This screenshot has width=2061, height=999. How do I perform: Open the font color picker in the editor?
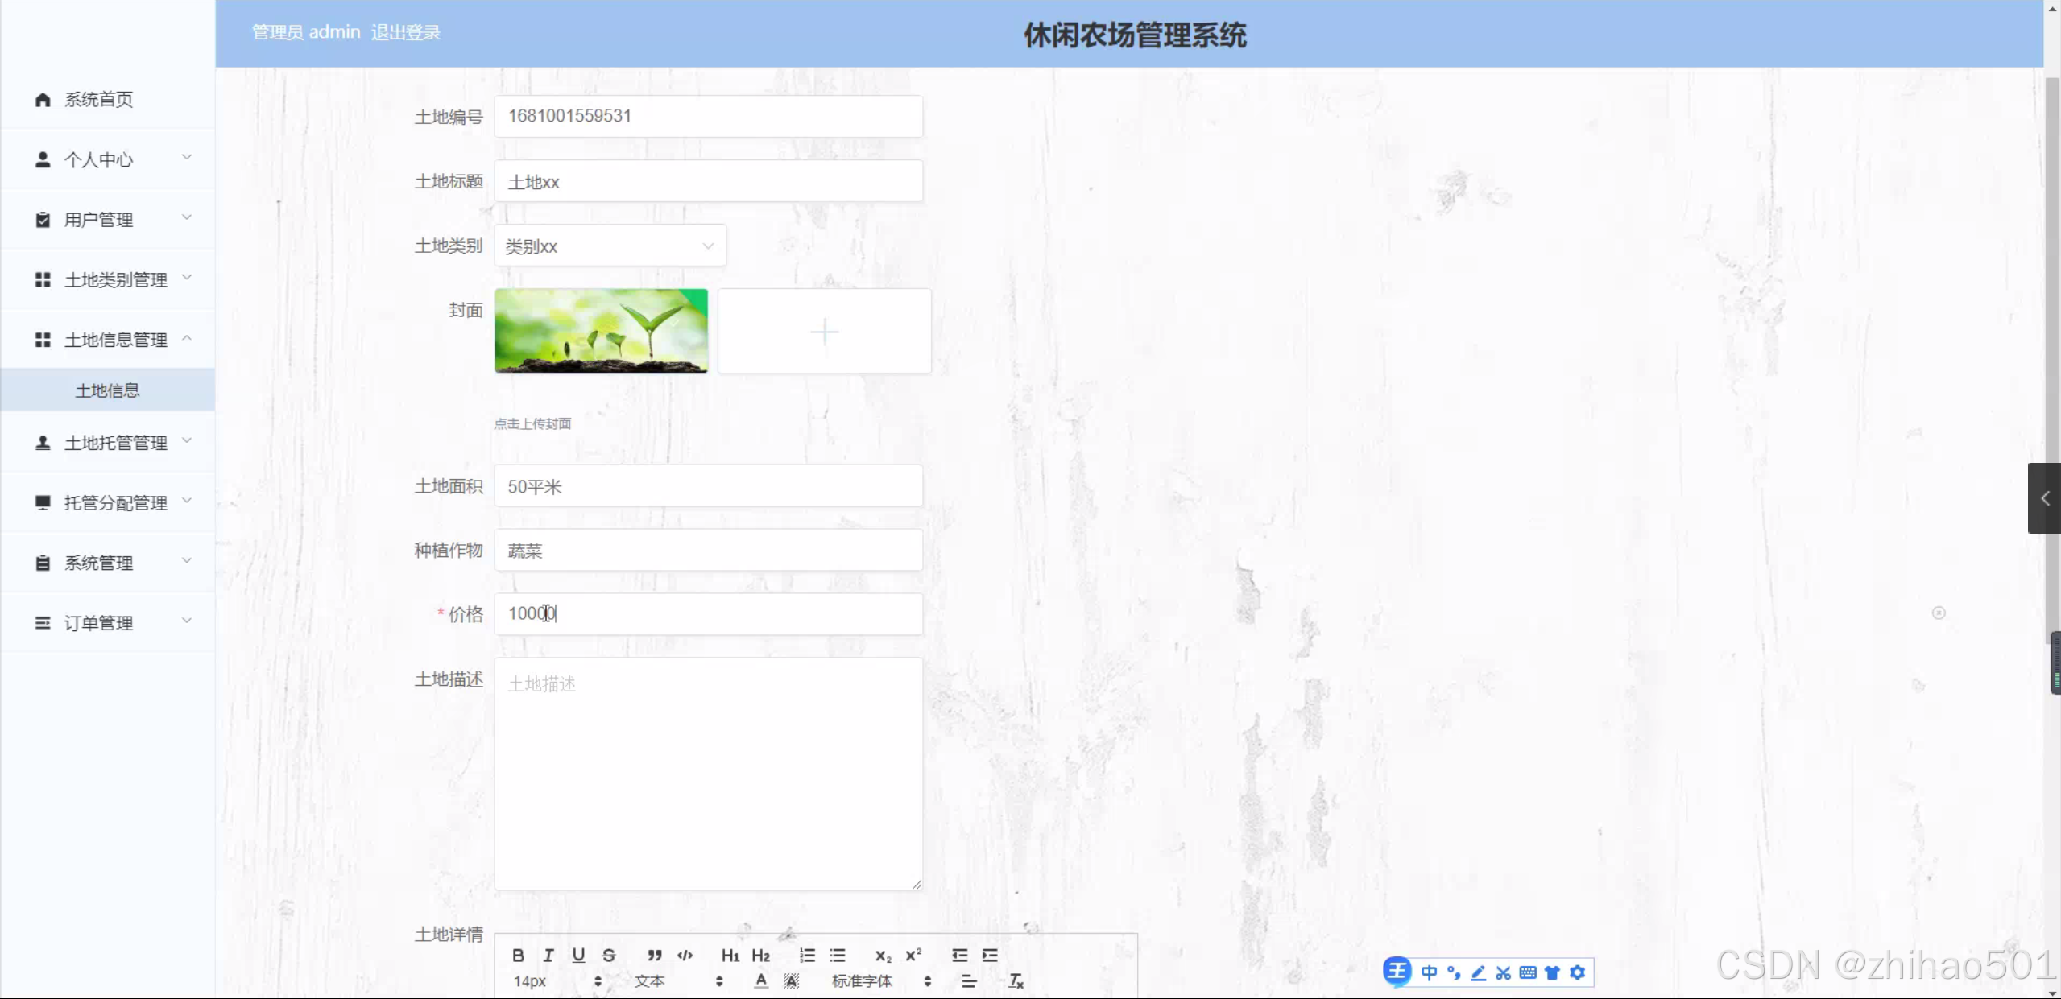tap(760, 980)
